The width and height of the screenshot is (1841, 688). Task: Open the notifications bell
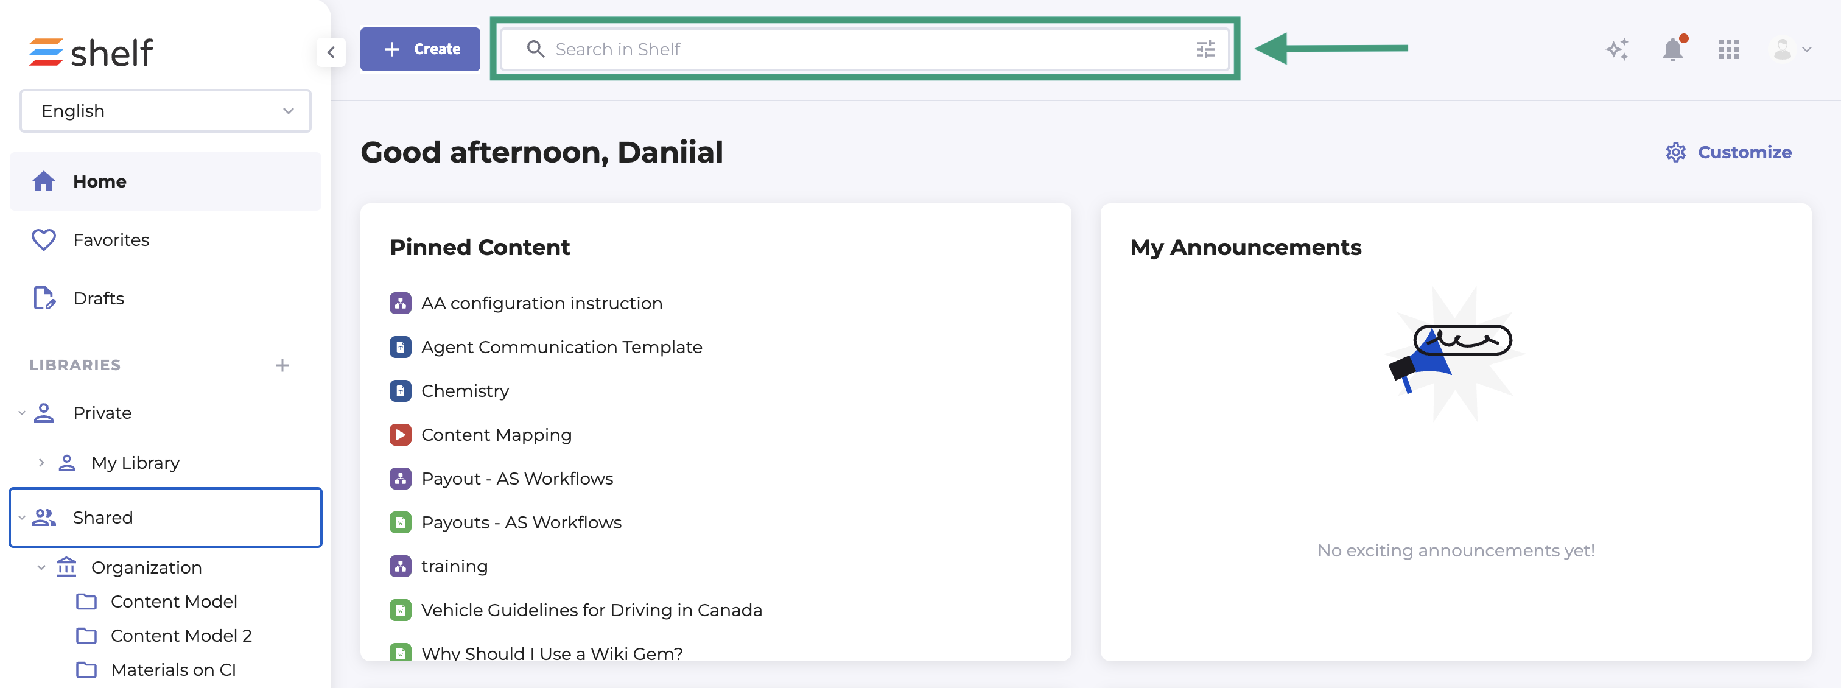tap(1672, 49)
